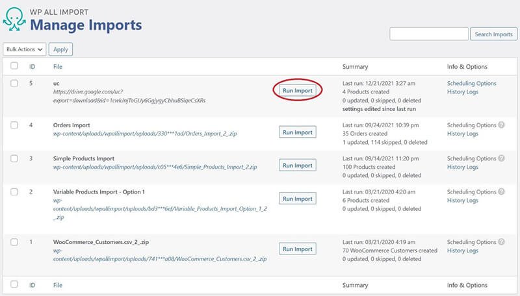Open the Simple_Products_Import_2.zip file path link
The height and width of the screenshot is (296, 520).
coord(155,167)
